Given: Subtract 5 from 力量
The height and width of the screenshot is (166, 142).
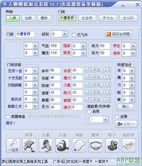Looking at the screenshot, I should click(x=109, y=85).
